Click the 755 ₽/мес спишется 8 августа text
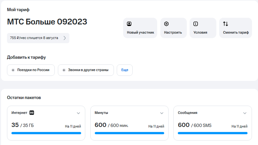Screen dimensions: 258x145 [34, 38]
